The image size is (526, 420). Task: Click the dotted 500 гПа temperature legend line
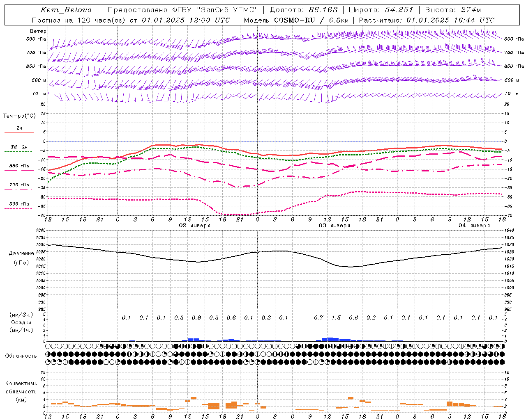[18, 209]
